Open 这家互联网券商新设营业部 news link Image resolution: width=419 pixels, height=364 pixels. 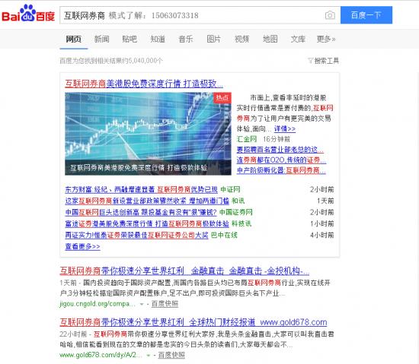(x=147, y=201)
